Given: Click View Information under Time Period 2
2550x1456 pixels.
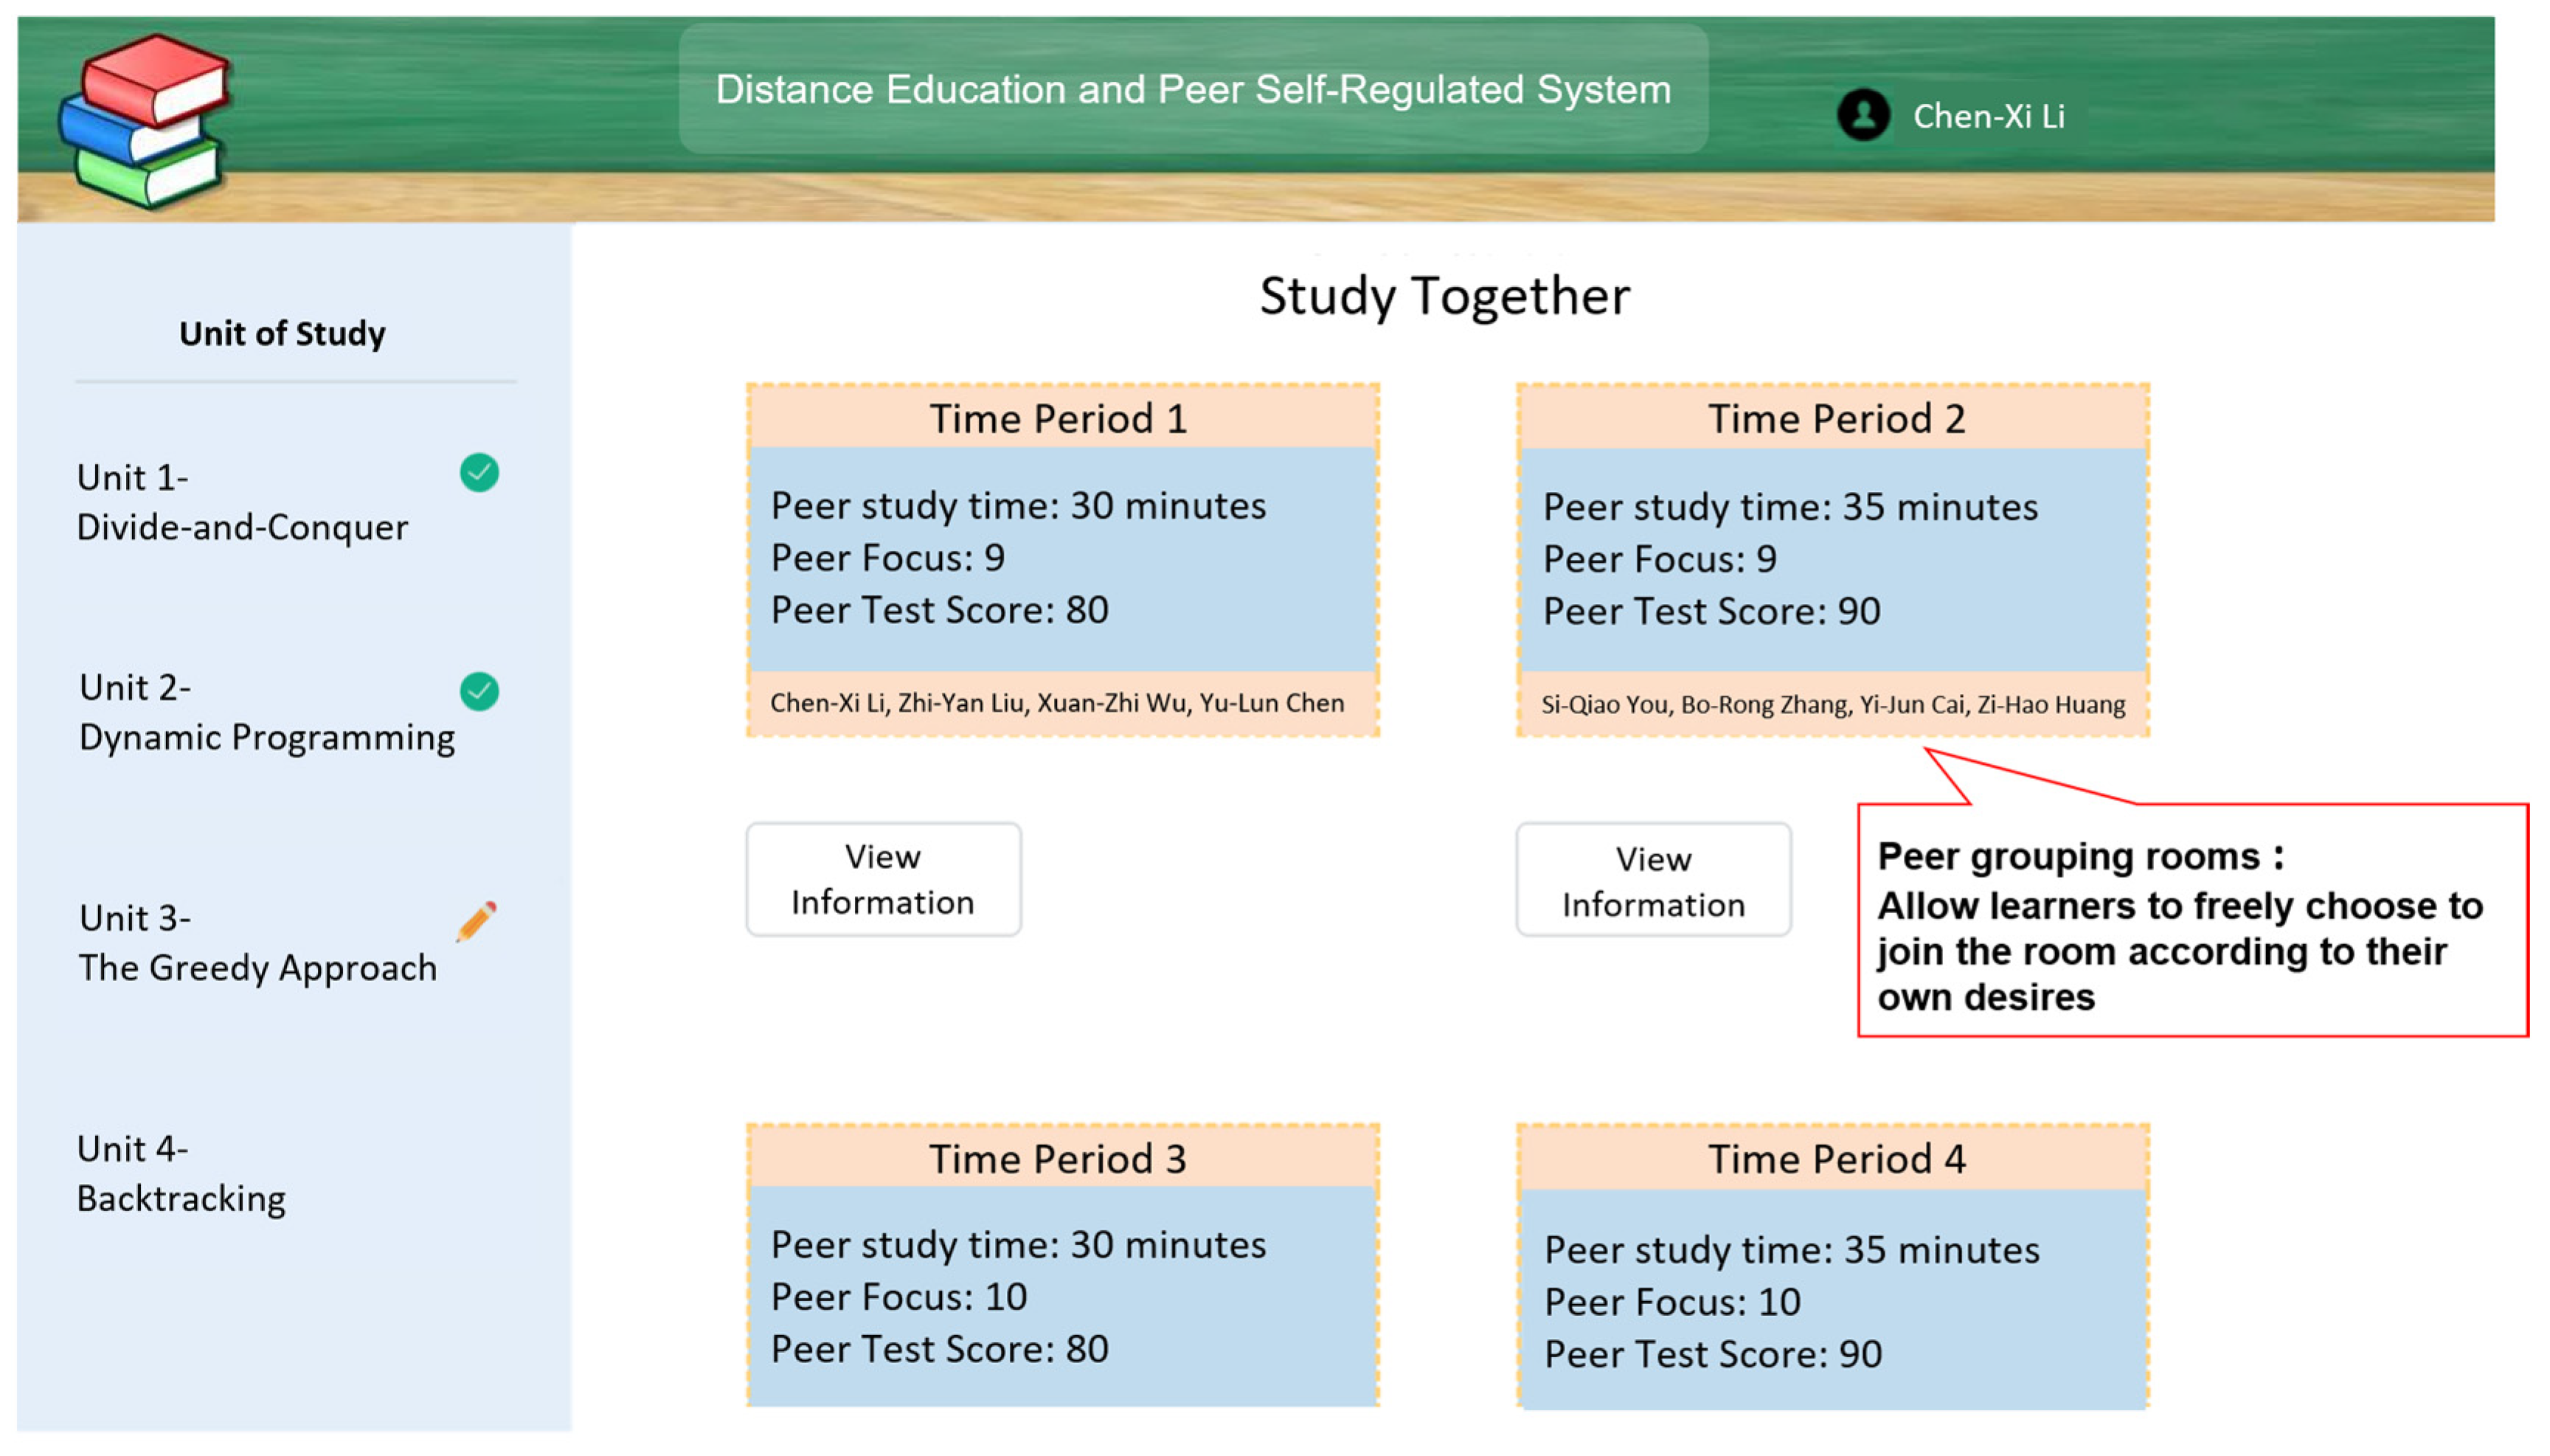Looking at the screenshot, I should point(1653,881).
